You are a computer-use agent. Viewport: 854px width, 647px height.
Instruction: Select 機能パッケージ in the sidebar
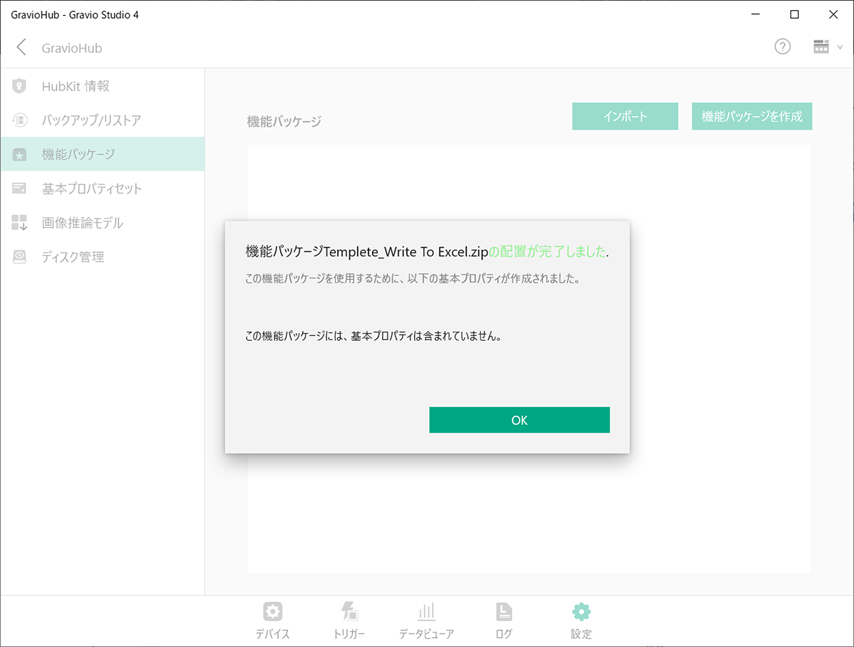pos(103,154)
